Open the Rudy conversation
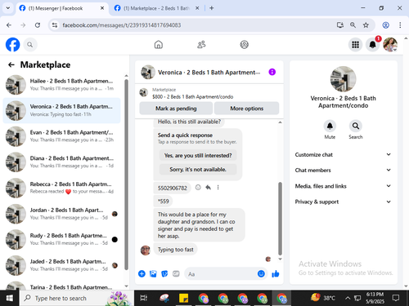Image resolution: width=409 pixels, height=306 pixels. (x=61, y=239)
